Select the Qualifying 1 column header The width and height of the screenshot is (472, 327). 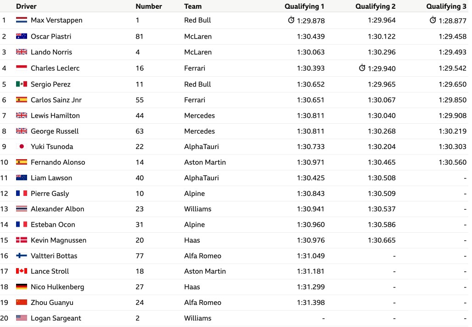tap(304, 6)
